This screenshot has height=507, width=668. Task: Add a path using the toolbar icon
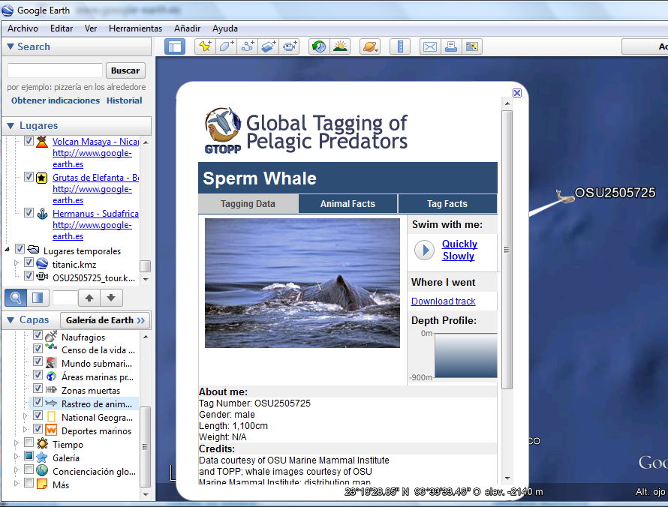tap(248, 46)
